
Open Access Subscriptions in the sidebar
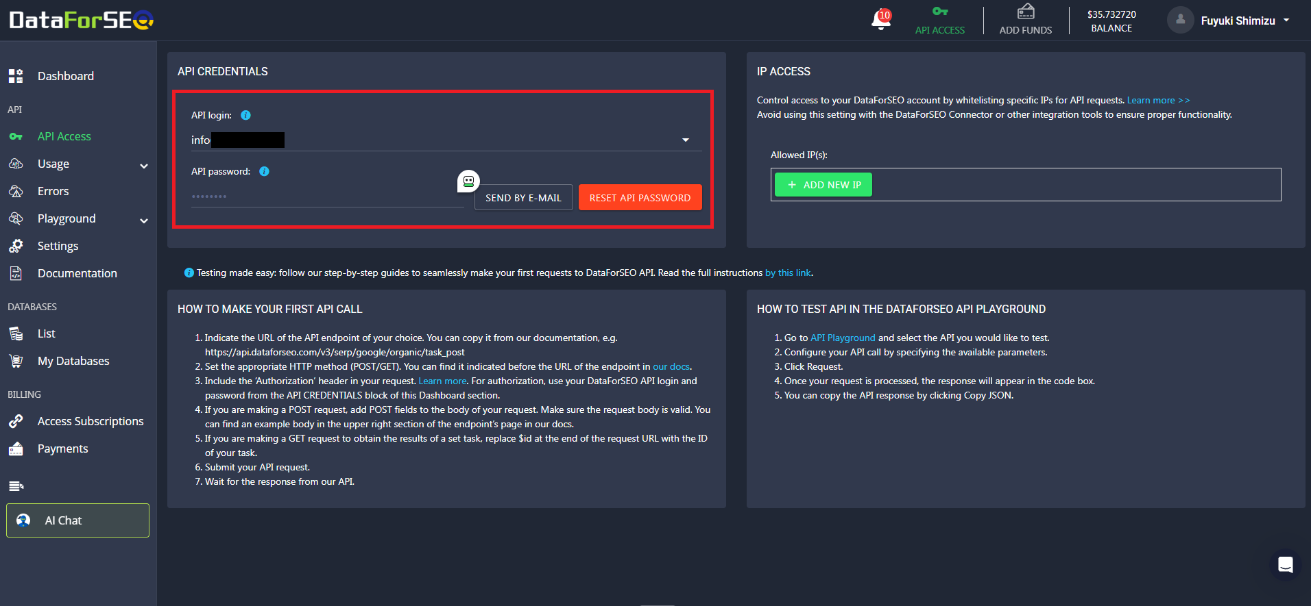(91, 421)
